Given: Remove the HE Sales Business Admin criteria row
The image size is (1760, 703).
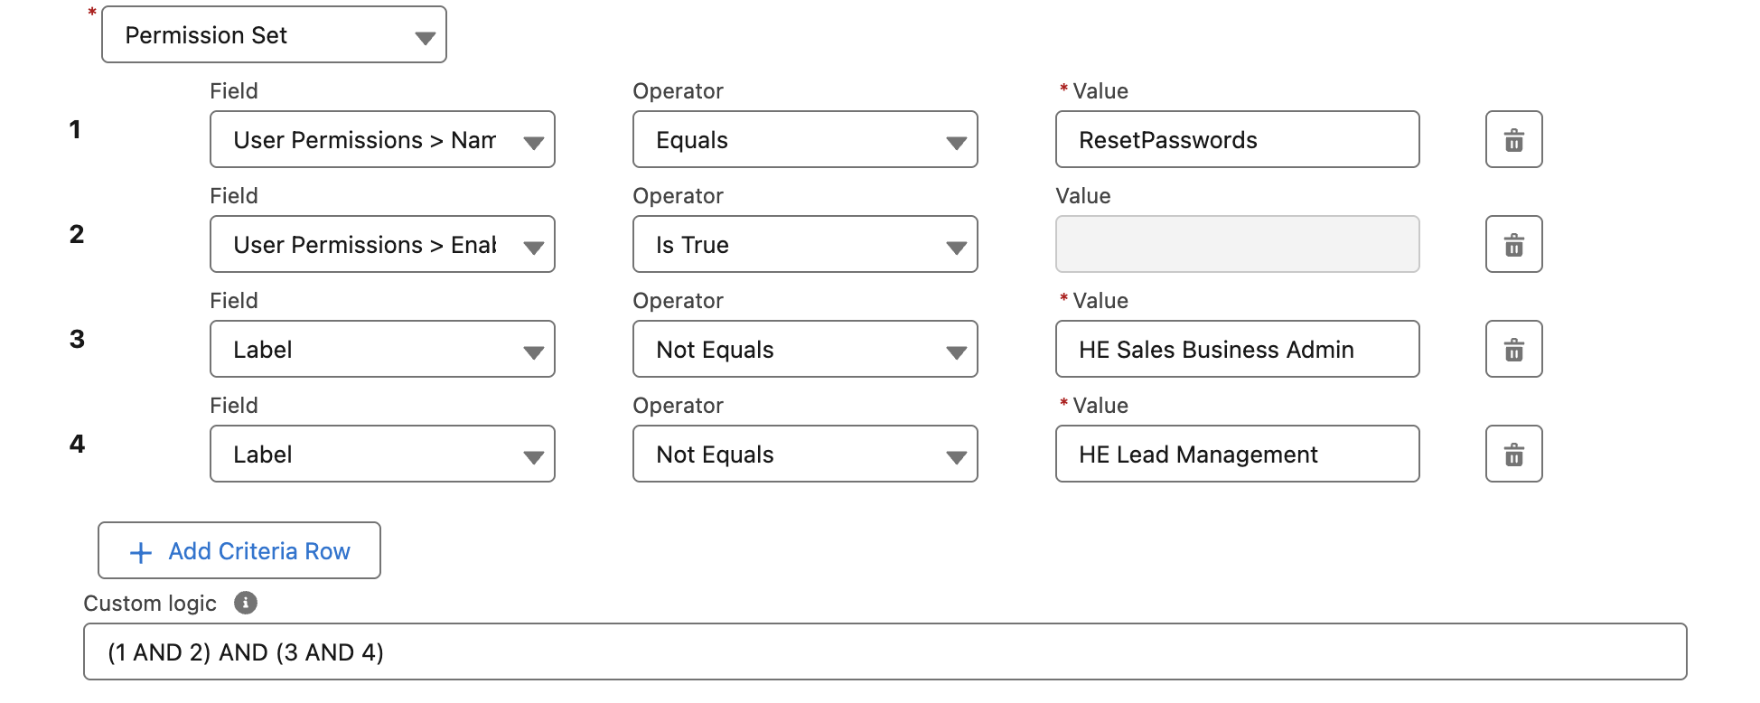Looking at the screenshot, I should (1513, 349).
